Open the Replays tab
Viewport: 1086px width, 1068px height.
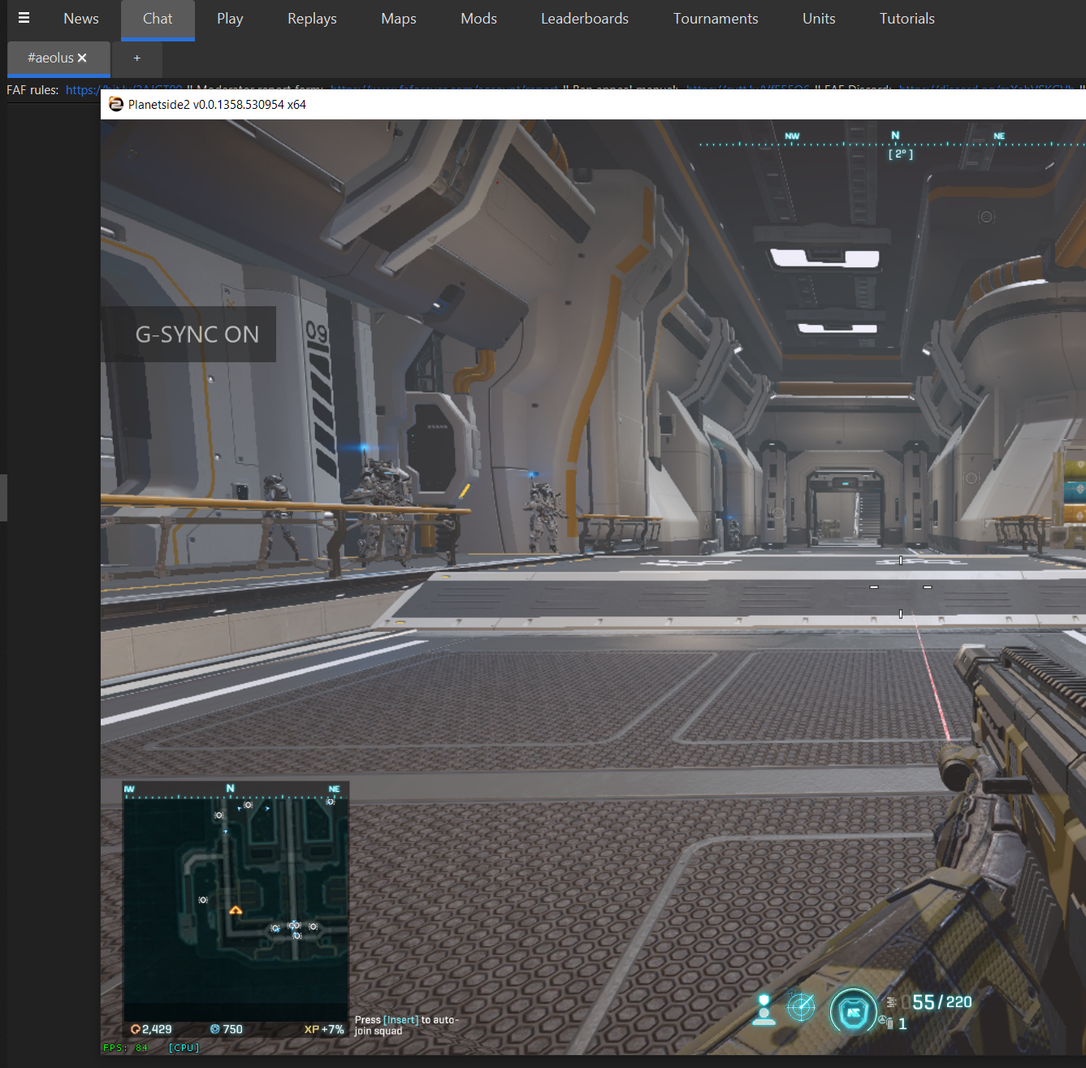312,19
